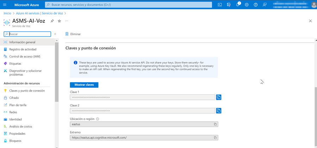This screenshot has height=148, width=317.
Task: Open Claves y punto de conexión item
Action: (27, 91)
